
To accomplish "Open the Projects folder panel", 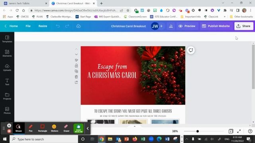I will pyautogui.click(x=7, y=96).
